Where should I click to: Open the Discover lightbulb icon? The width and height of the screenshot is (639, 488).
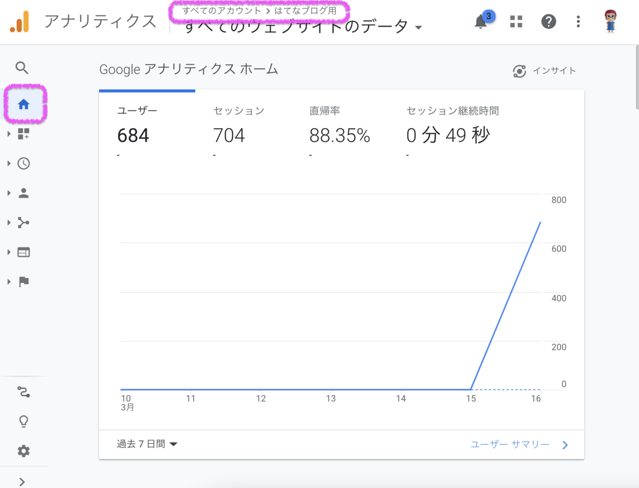[x=23, y=421]
